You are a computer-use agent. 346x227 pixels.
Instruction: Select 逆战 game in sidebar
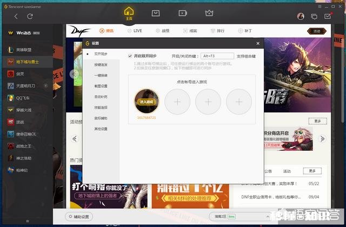pyautogui.click(x=28, y=122)
